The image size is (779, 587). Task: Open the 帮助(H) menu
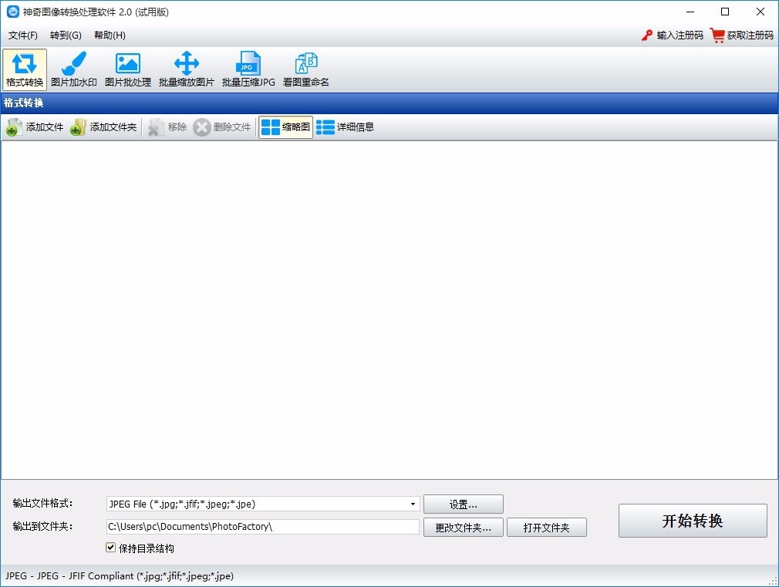pos(110,35)
